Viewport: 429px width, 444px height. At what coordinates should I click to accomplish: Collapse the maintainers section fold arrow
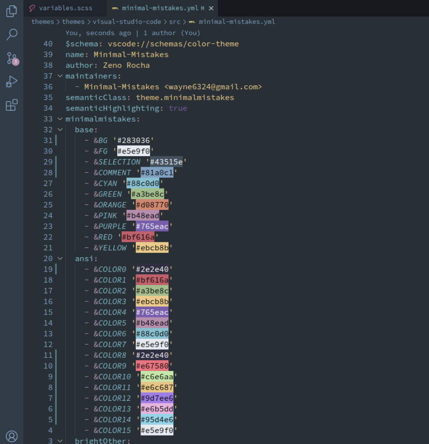[60, 76]
